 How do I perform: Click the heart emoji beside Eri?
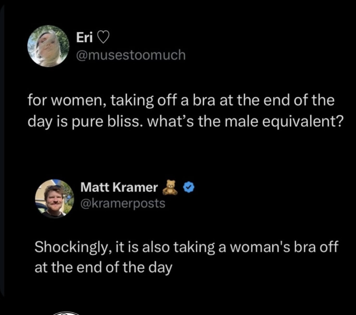[103, 38]
